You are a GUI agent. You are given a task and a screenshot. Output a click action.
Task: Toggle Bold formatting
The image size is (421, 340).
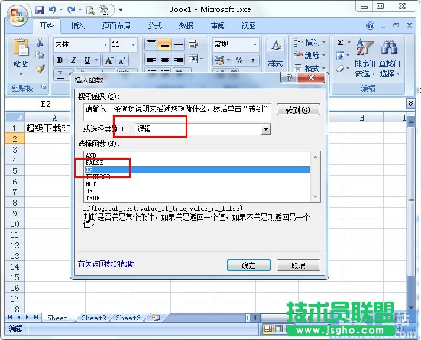(x=60, y=60)
